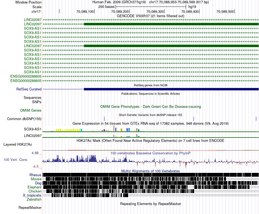The image size is (259, 214).
Task: Click the chr17: ruler label
Action: click(36, 11)
